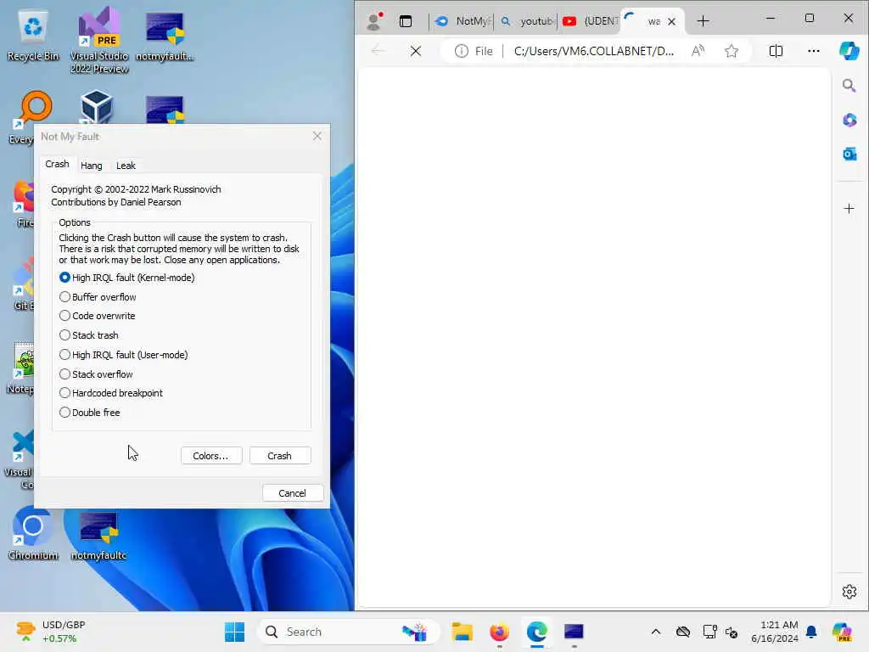869x652 pixels.
Task: Open the Outlook sidebar icon
Action: 849,155
